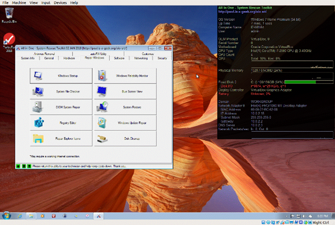Viewport: 335px width, 225px height.
Task: Open VirtualBox Devices menu
Action: (60, 2)
